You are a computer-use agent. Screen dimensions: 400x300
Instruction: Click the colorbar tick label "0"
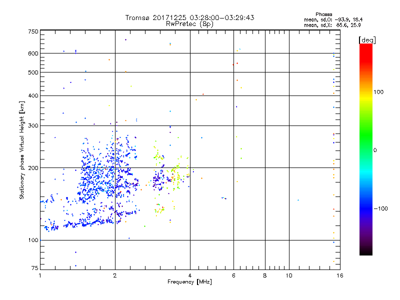[375, 150]
